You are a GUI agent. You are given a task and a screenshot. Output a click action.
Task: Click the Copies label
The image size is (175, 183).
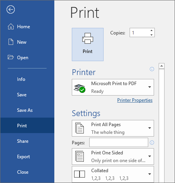pos(118,33)
